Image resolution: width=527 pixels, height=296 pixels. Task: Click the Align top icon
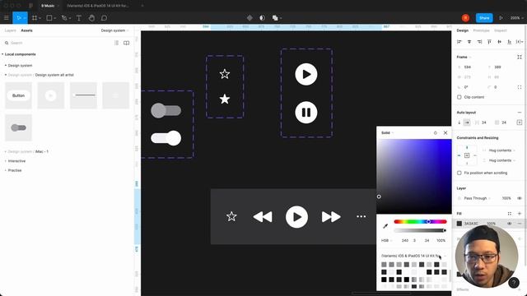pos(489,42)
